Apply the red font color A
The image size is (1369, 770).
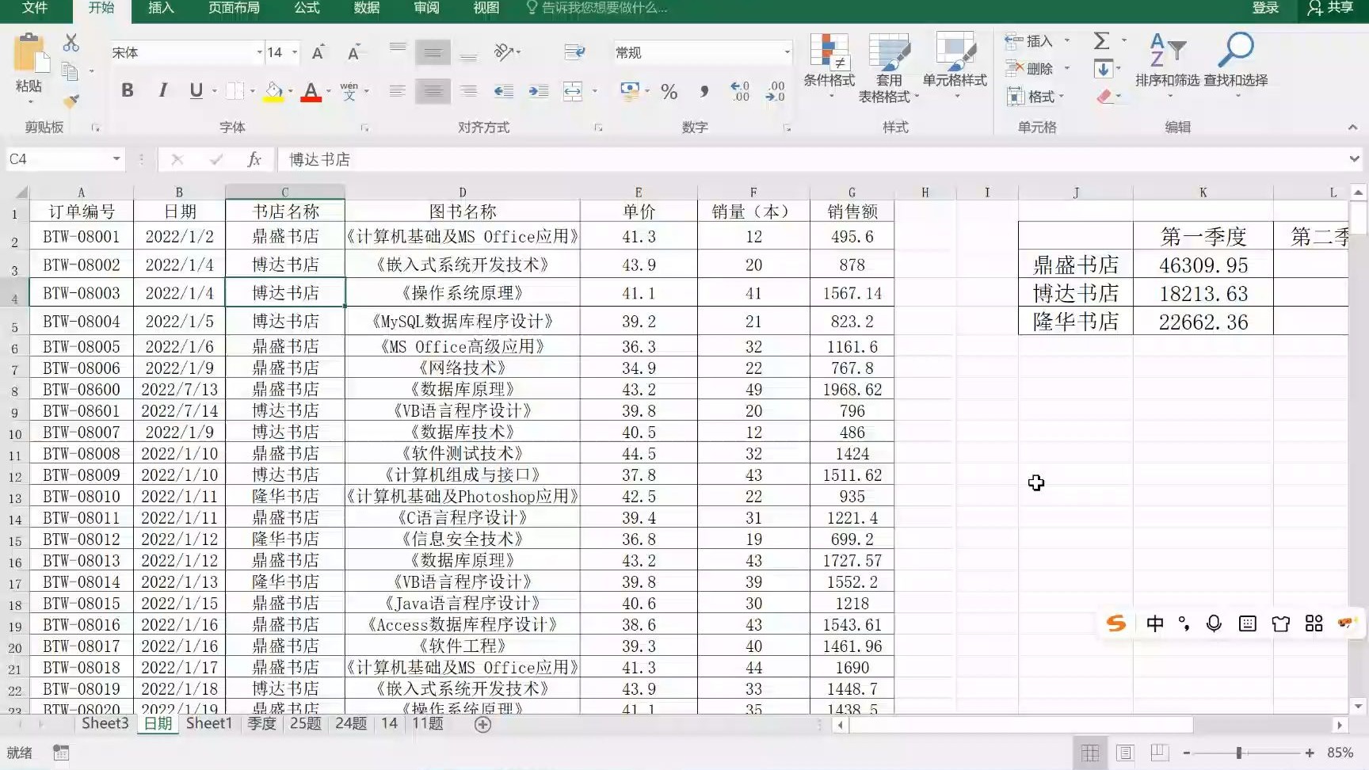point(311,91)
